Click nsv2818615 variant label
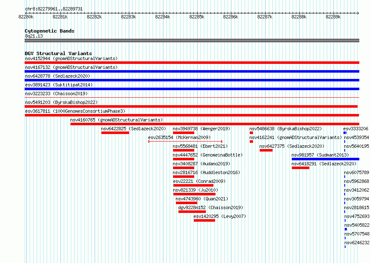 356,207
